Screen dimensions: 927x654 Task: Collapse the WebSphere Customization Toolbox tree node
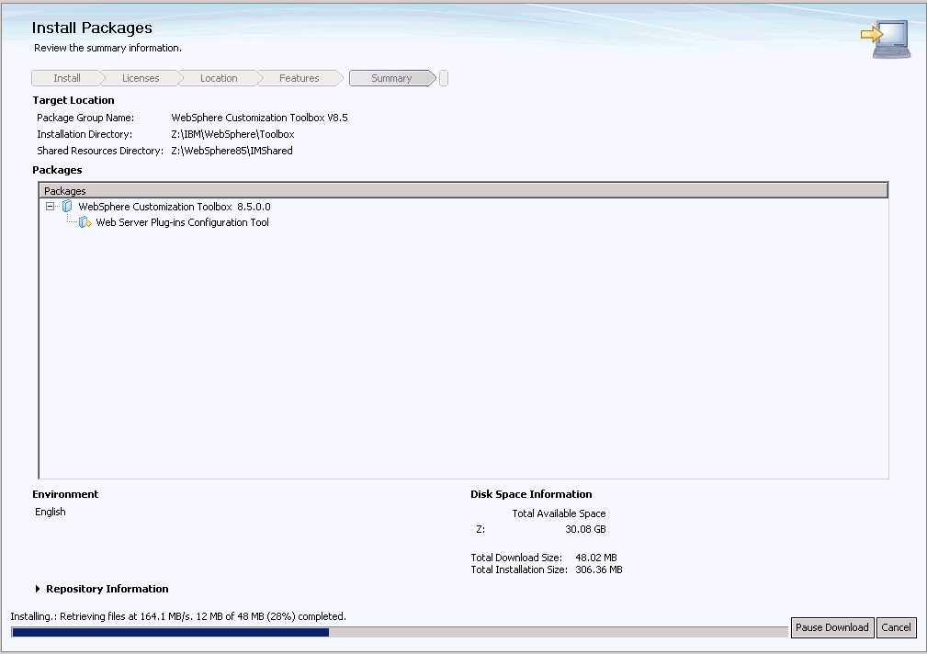(51, 207)
